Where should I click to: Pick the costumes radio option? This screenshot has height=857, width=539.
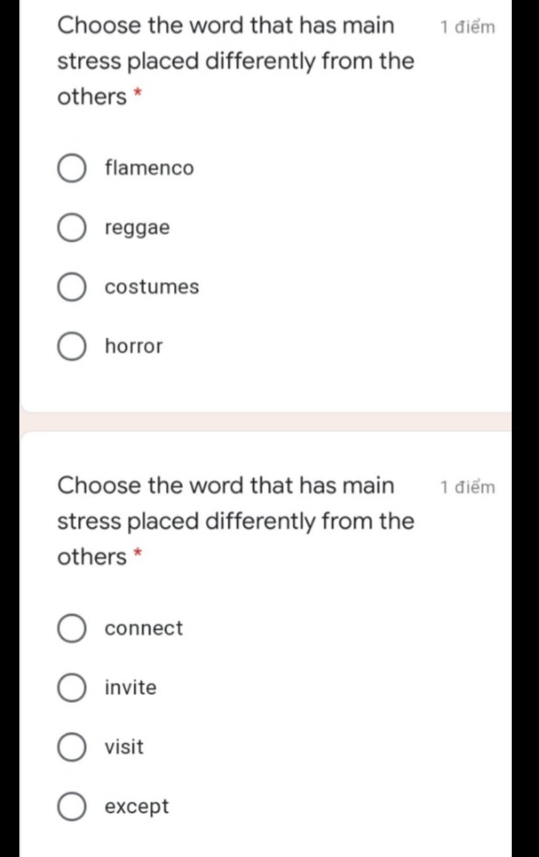click(72, 287)
